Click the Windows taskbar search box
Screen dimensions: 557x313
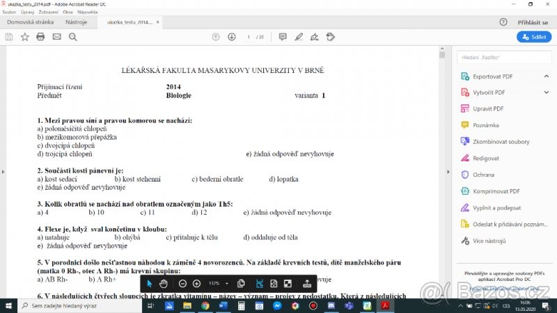click(x=79, y=305)
